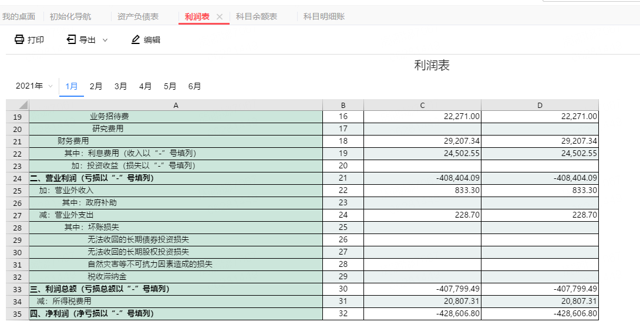Click the 财务费用 cell
Image resolution: width=640 pixels, height=325 pixels.
click(x=176, y=141)
